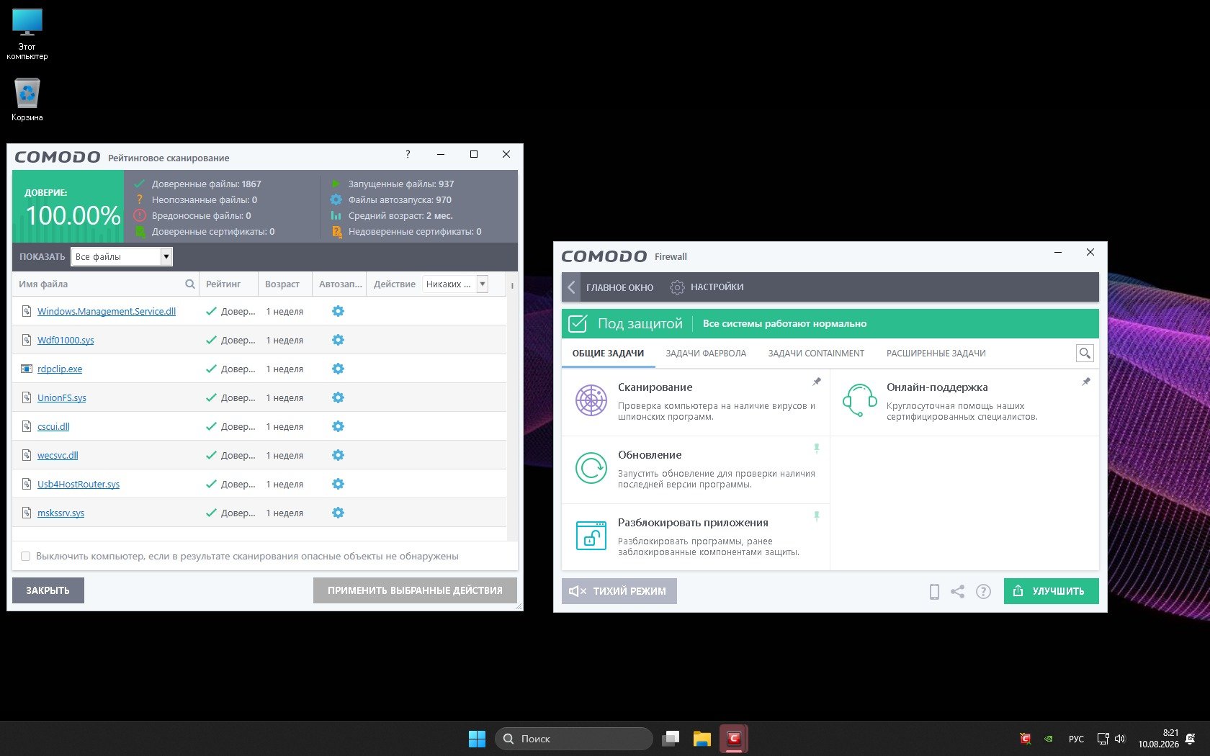Open the help question icon in Firewall footer

point(983,591)
